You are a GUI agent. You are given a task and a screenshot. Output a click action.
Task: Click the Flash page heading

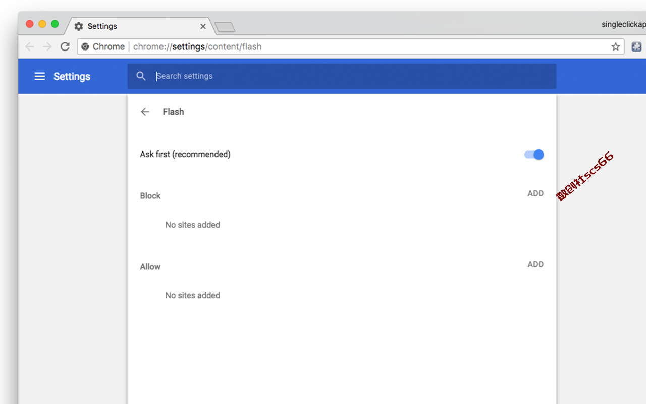tap(173, 112)
